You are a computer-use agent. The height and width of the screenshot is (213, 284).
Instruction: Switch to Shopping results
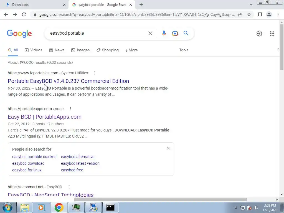[x=108, y=50]
